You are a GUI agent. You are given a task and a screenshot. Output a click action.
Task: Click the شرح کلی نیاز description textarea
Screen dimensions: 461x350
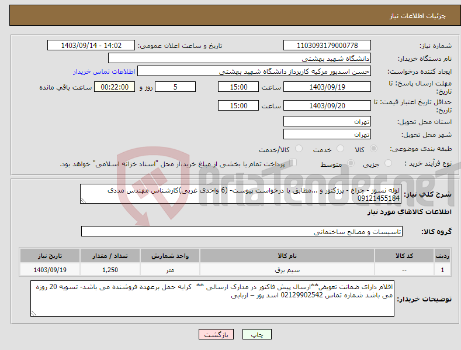click(241, 194)
